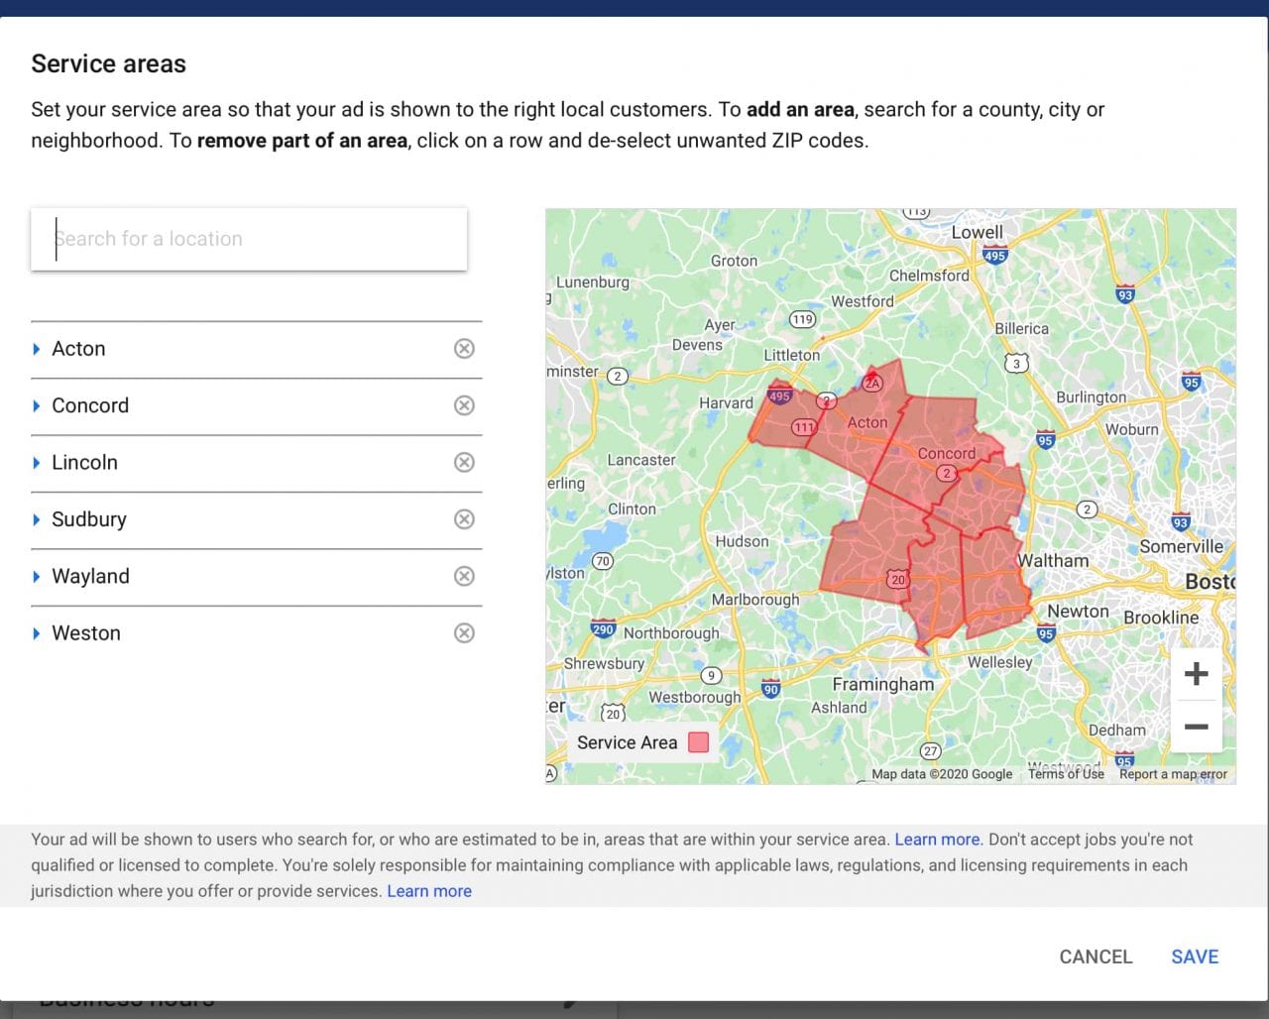
Task: Remove Wayland from the service areas
Action: 464,576
